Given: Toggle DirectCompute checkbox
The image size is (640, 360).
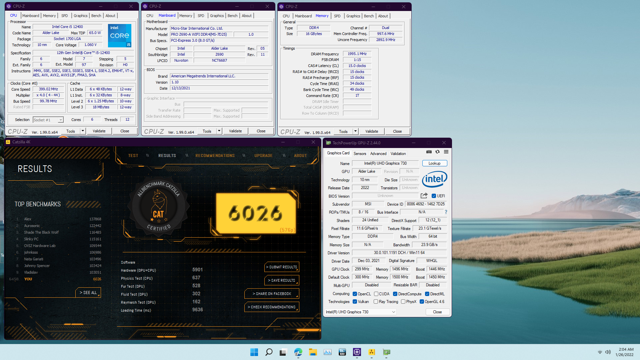Looking at the screenshot, I should [x=395, y=294].
